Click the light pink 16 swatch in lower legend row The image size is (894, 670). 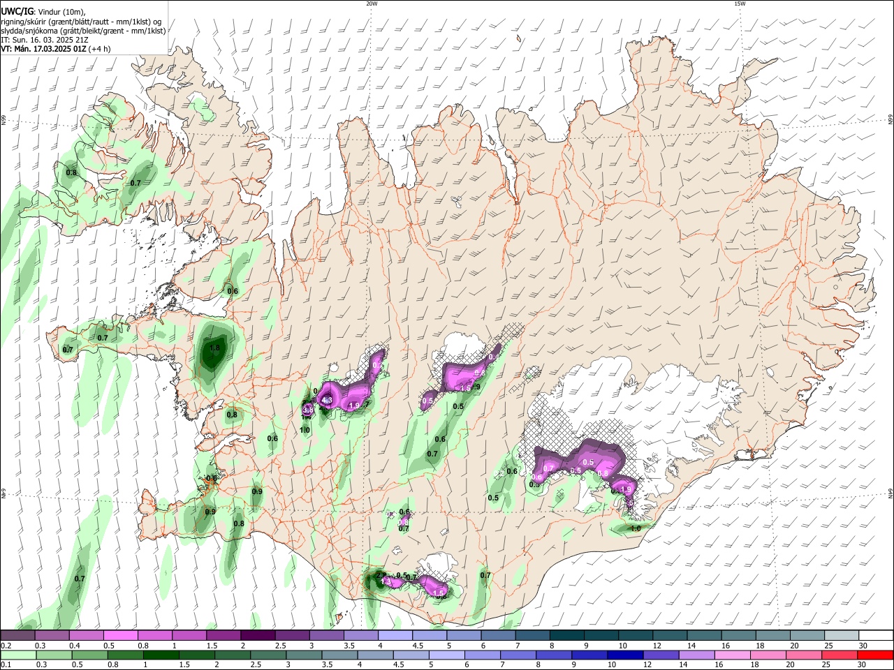click(x=733, y=655)
